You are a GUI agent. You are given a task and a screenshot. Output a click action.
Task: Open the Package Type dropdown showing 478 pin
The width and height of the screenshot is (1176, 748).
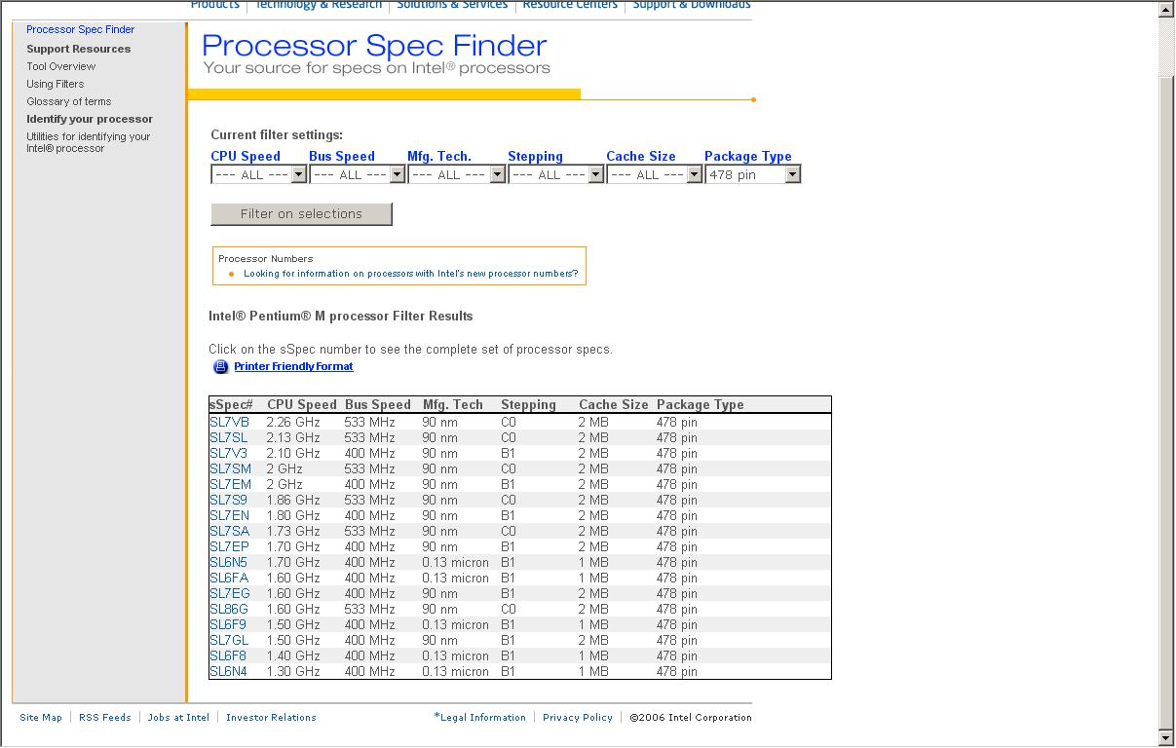[x=753, y=175]
